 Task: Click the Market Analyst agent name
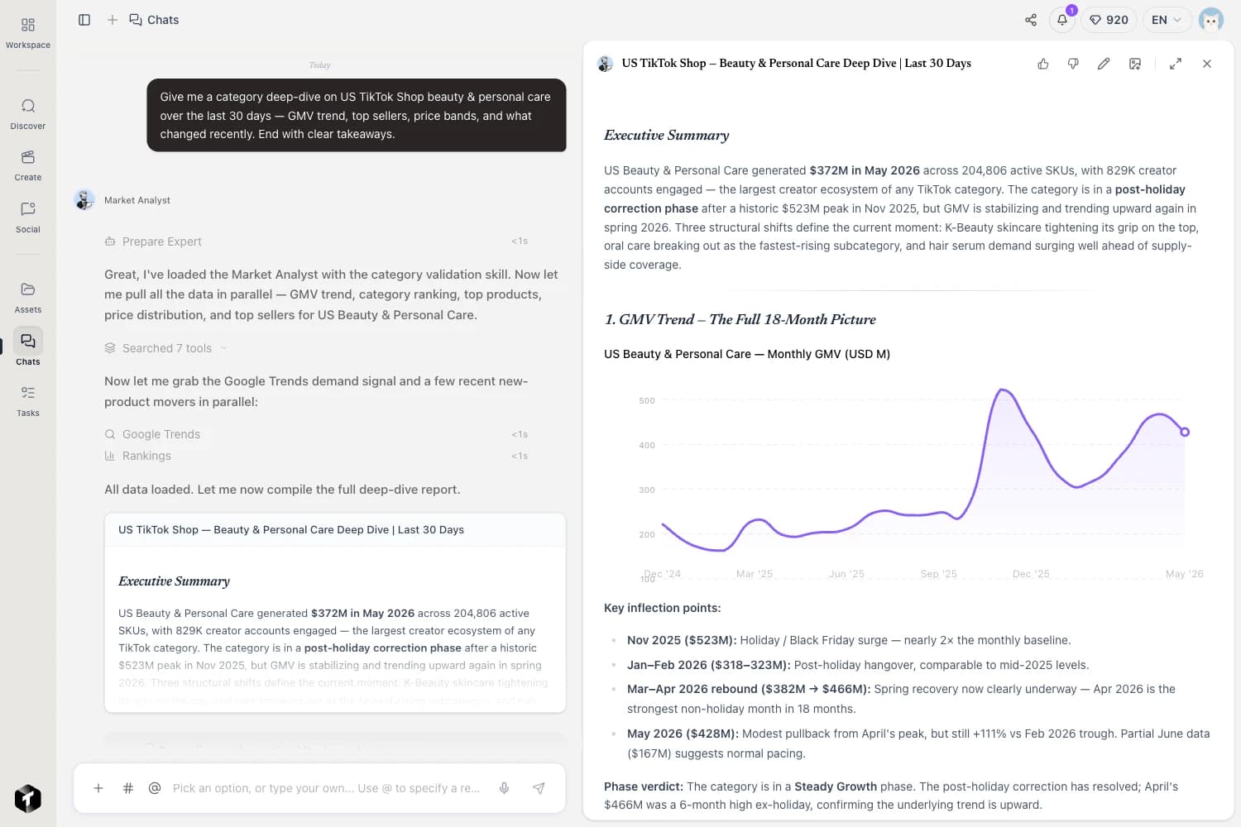pos(137,200)
